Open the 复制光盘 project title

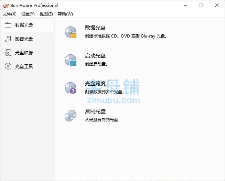(x=95, y=111)
